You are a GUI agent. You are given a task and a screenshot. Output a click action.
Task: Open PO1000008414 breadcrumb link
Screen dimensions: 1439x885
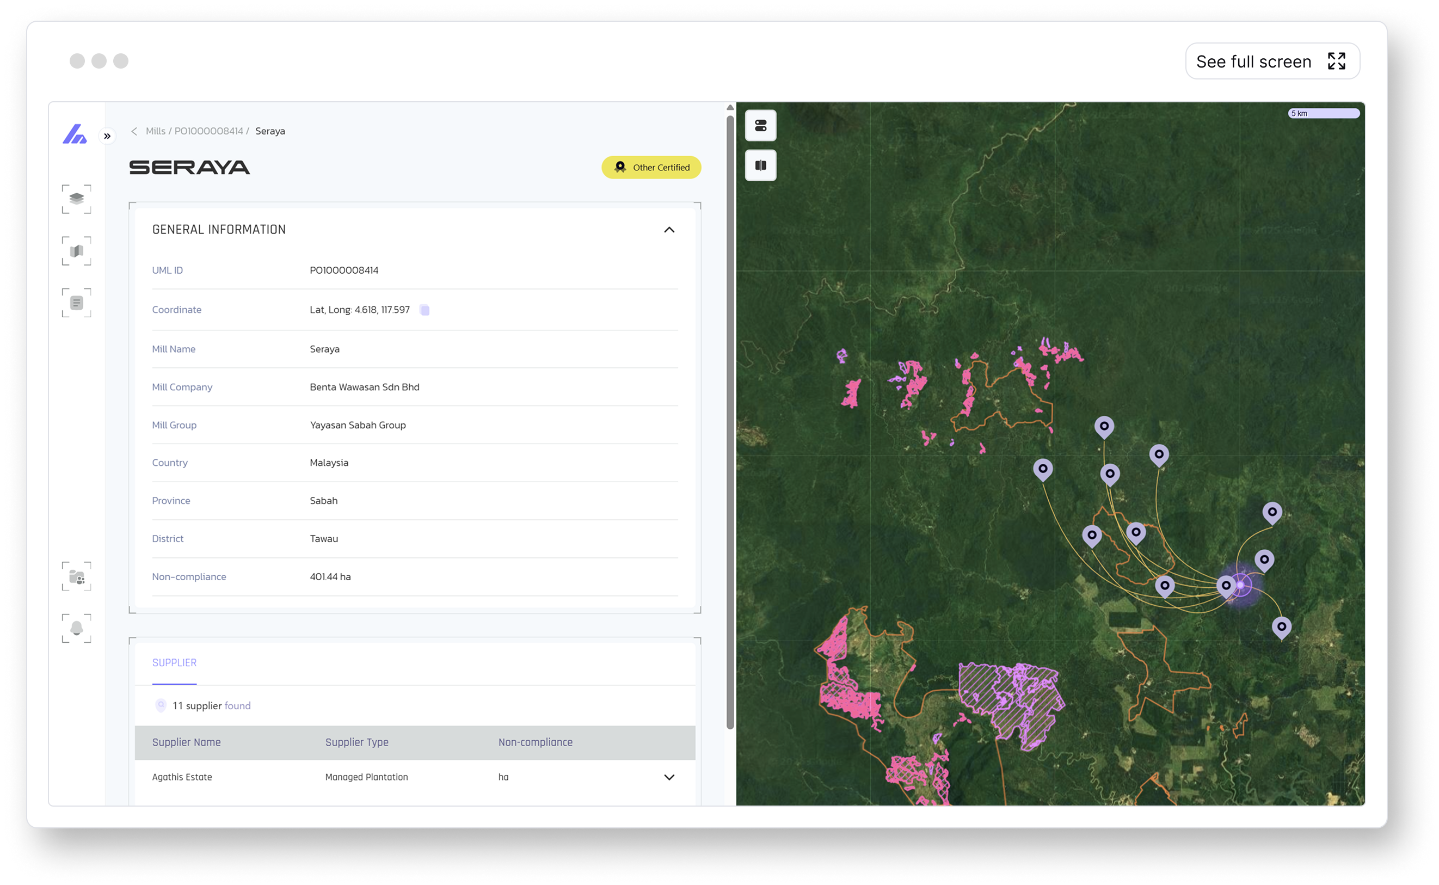[209, 131]
